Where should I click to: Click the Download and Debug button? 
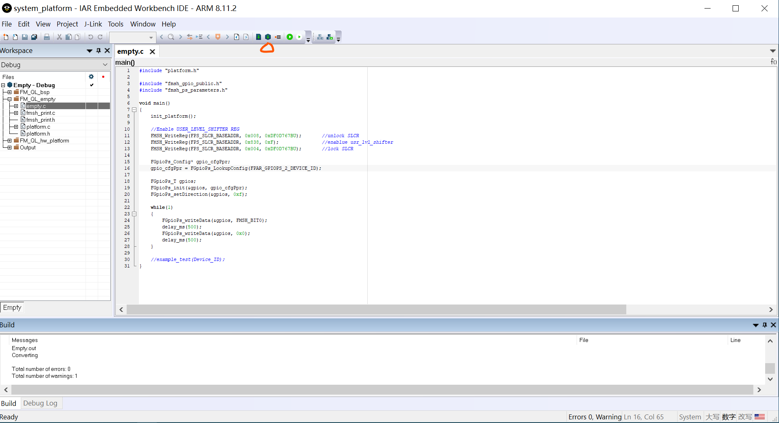(290, 37)
